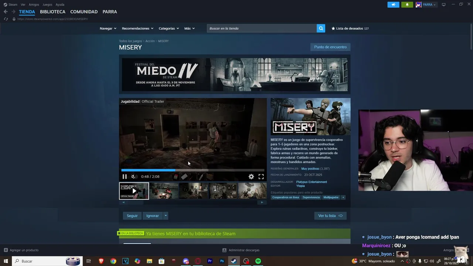Open the Amigos menu
The image size is (473, 266).
pos(34,4)
